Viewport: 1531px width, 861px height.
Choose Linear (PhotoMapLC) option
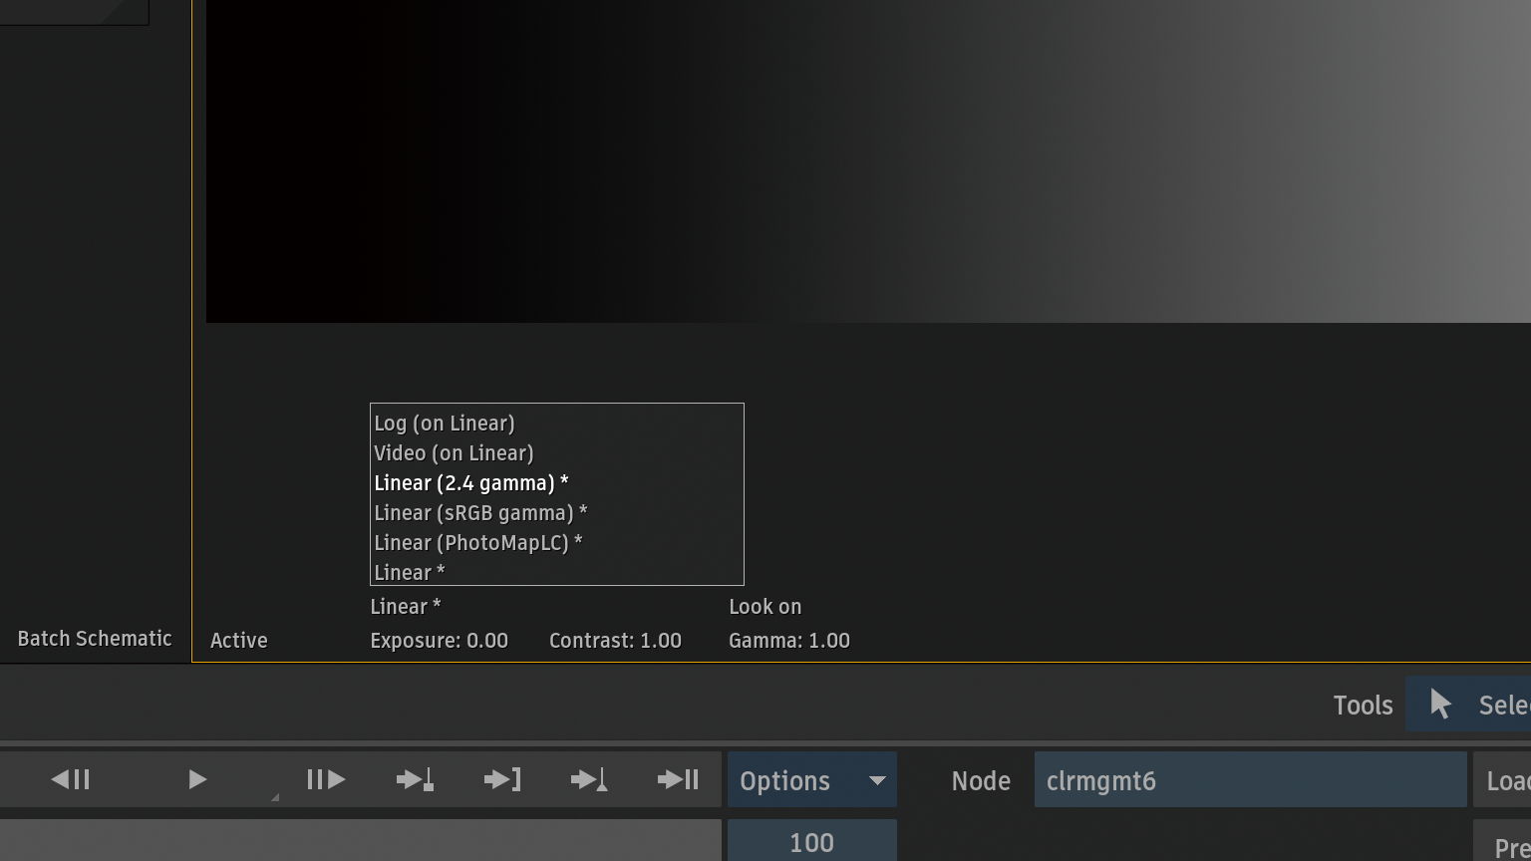click(x=477, y=543)
